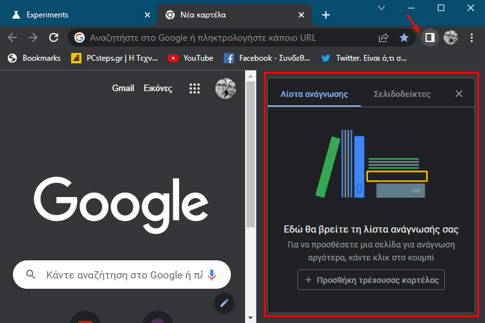Expand the tab search dropdown arrow
The height and width of the screenshot is (323, 485).
[x=382, y=8]
